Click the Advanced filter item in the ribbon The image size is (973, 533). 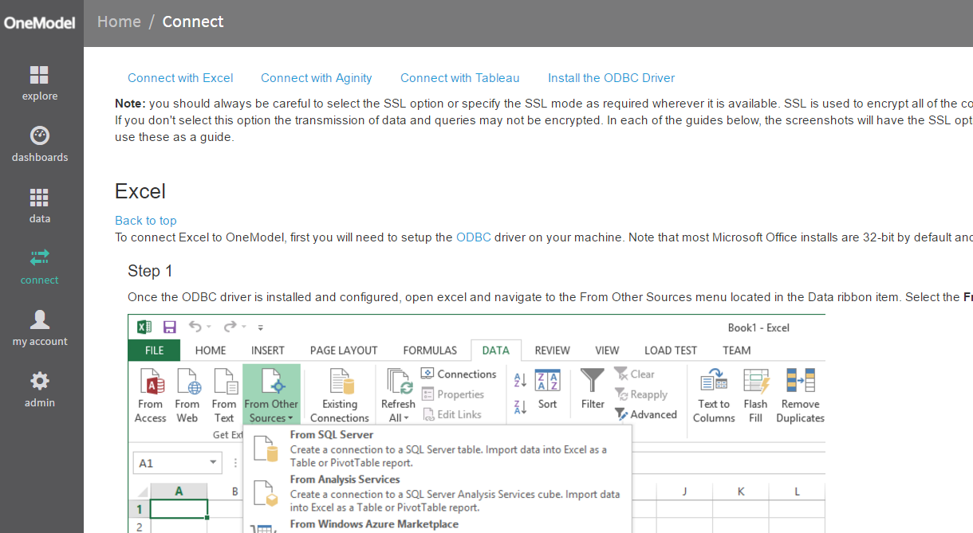646,414
